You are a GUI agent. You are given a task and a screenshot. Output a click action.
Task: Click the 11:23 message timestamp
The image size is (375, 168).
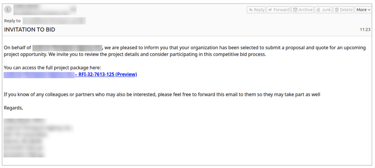[x=365, y=29]
